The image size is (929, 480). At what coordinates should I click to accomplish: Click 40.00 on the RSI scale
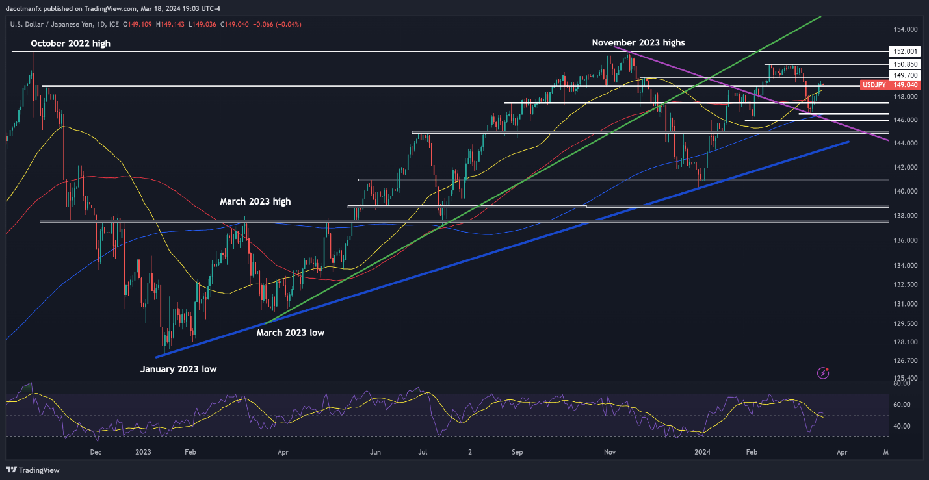(902, 427)
